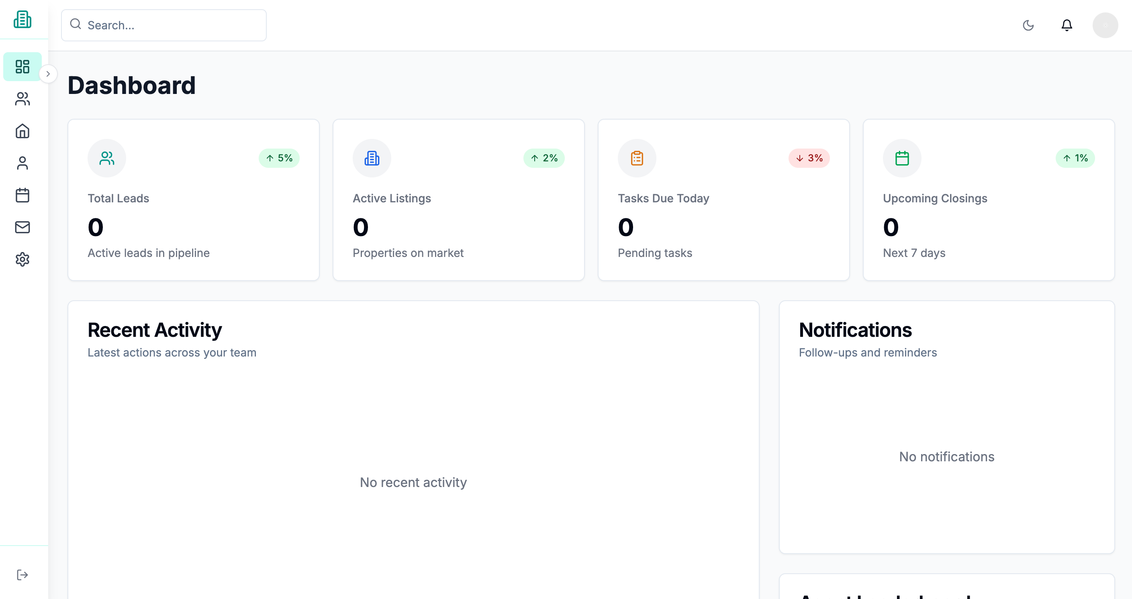Open the Leads (multiple users) sidebar icon
This screenshot has height=599, width=1132.
point(22,99)
